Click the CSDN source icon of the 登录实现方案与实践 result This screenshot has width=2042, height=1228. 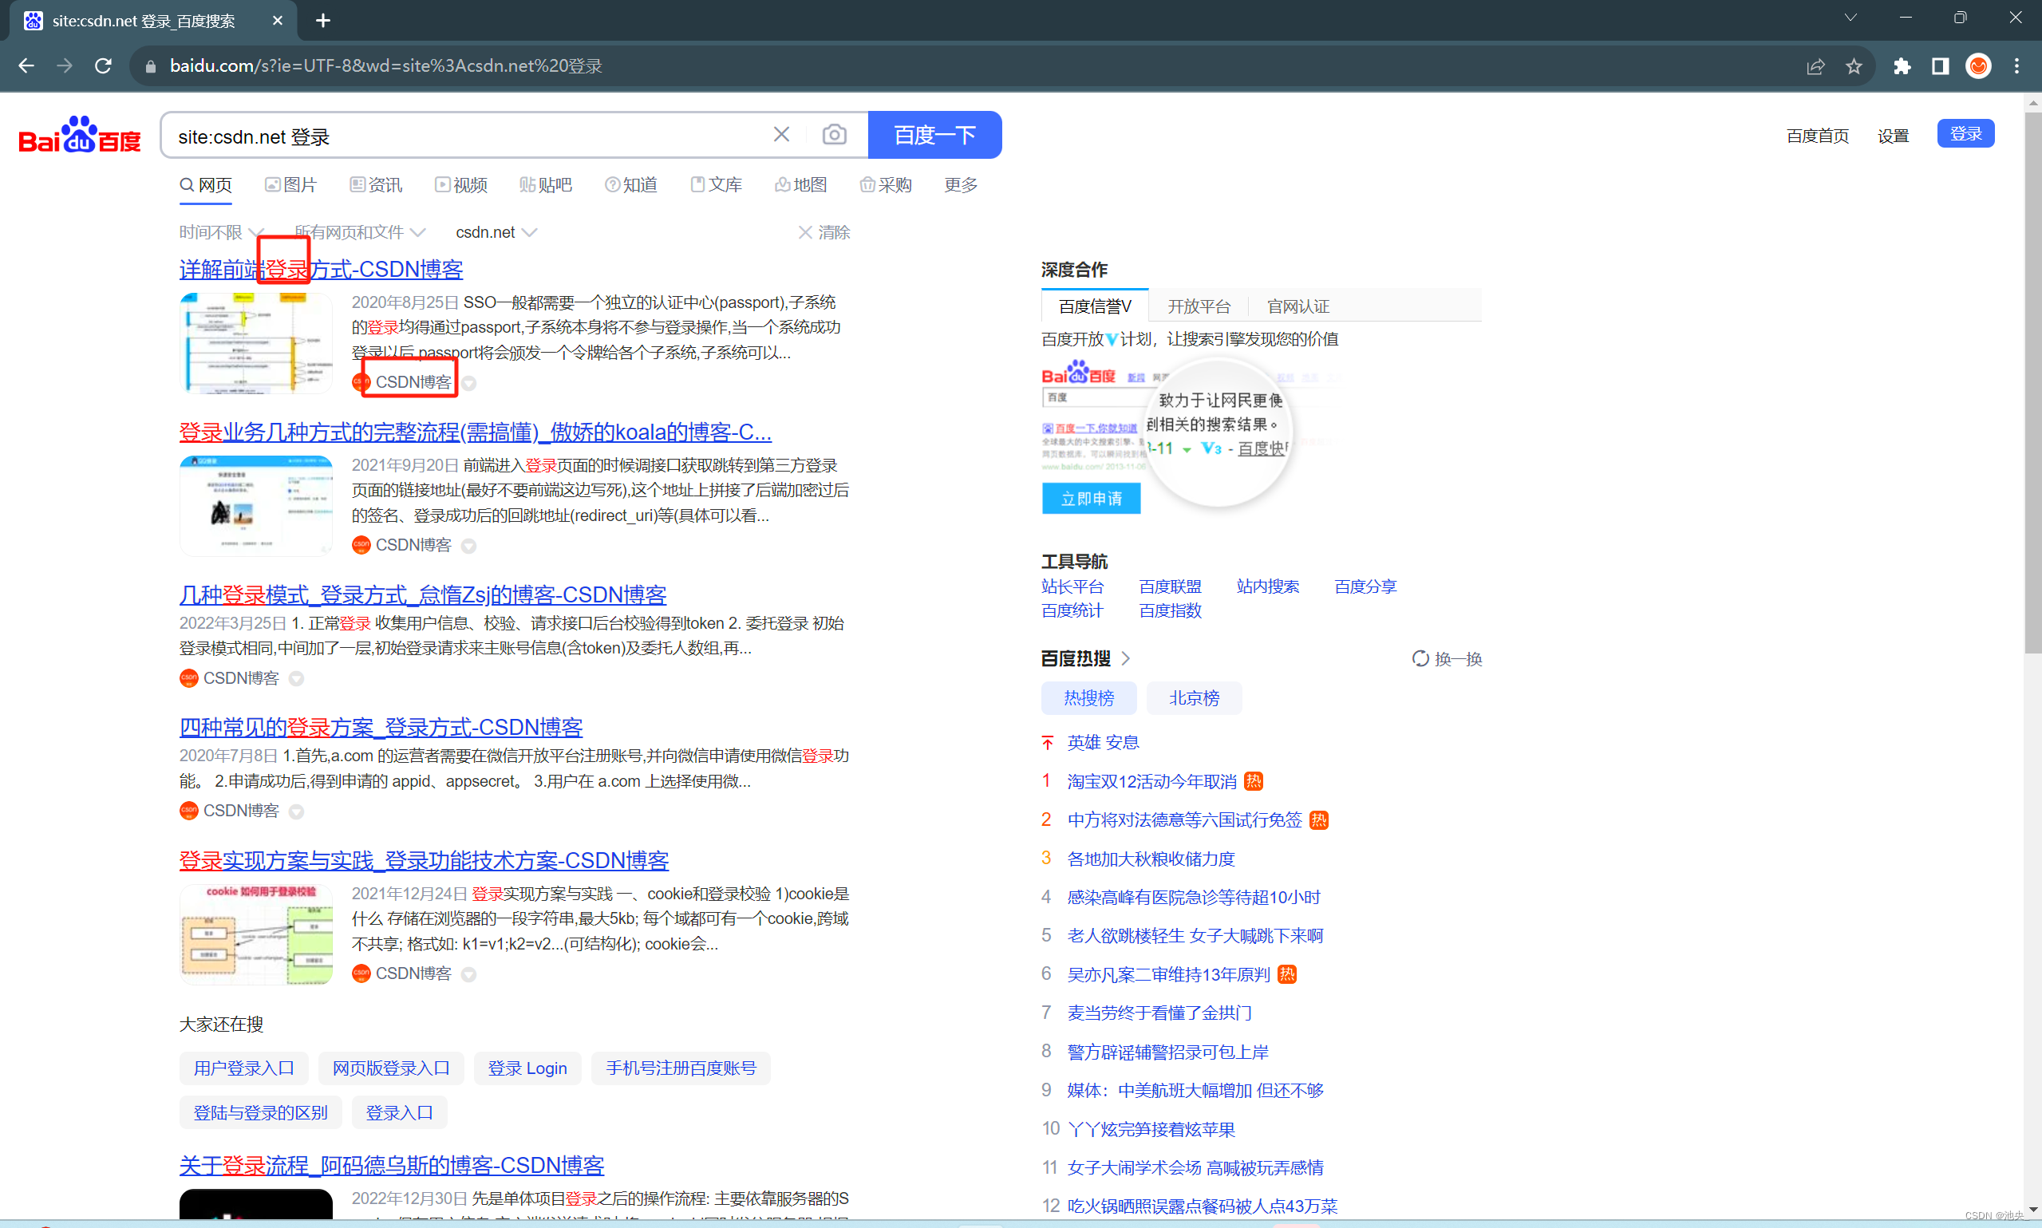point(361,973)
